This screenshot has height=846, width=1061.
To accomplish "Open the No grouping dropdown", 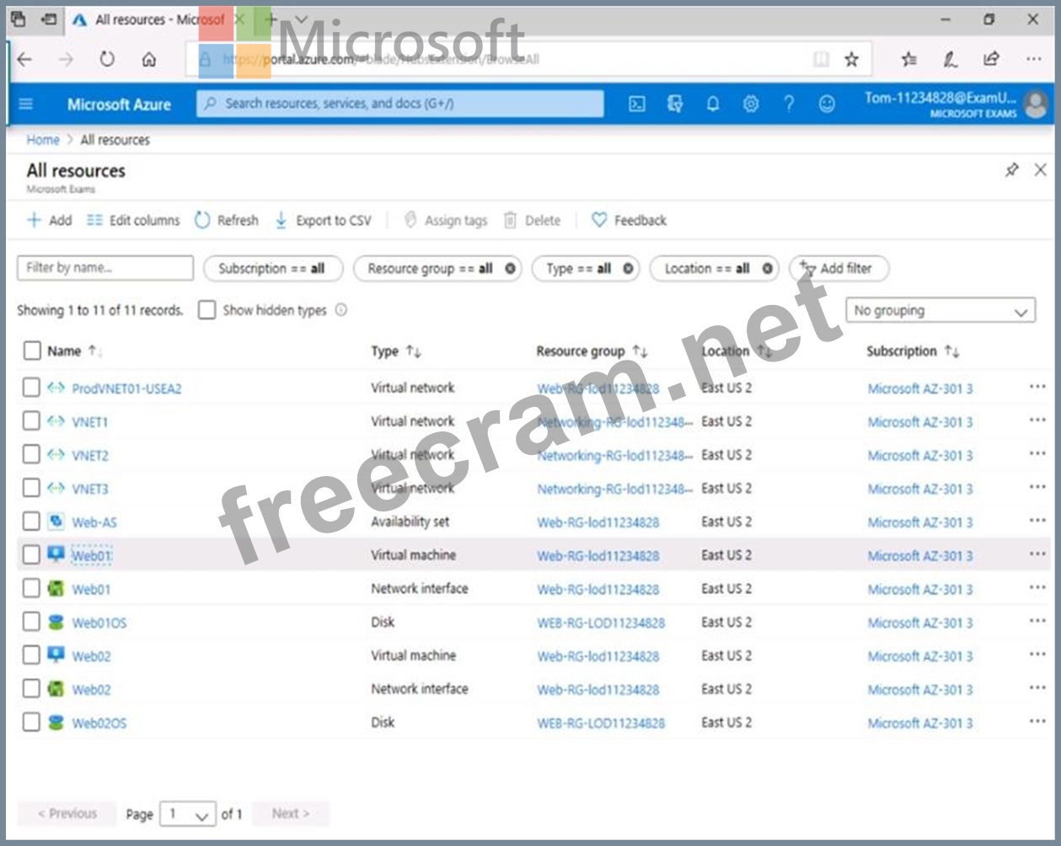I will tap(940, 311).
